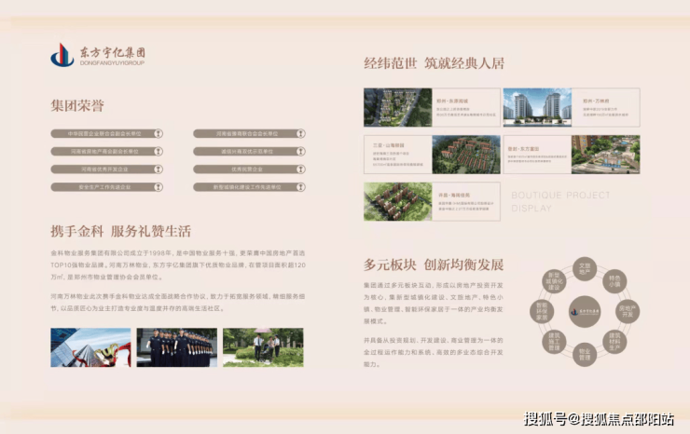The width and height of the screenshot is (690, 434).
Task: Click trophy icon on 河南省豫商联合会会长单位 bar
Action: click(x=301, y=134)
